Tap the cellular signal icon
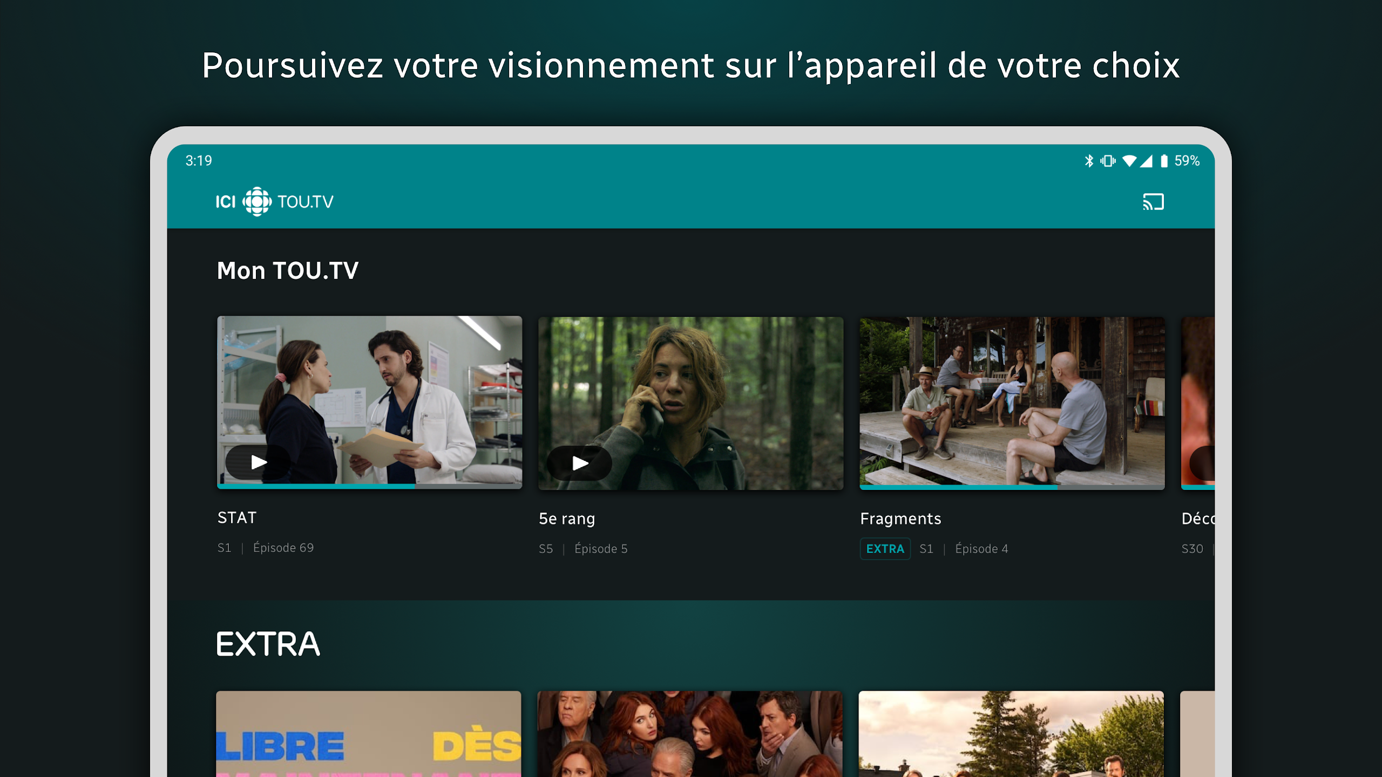This screenshot has width=1382, height=777. click(x=1146, y=161)
